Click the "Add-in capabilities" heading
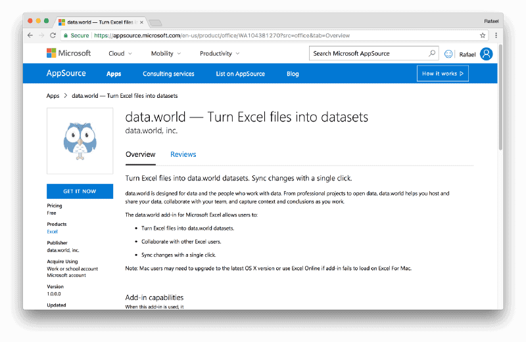 tap(155, 297)
